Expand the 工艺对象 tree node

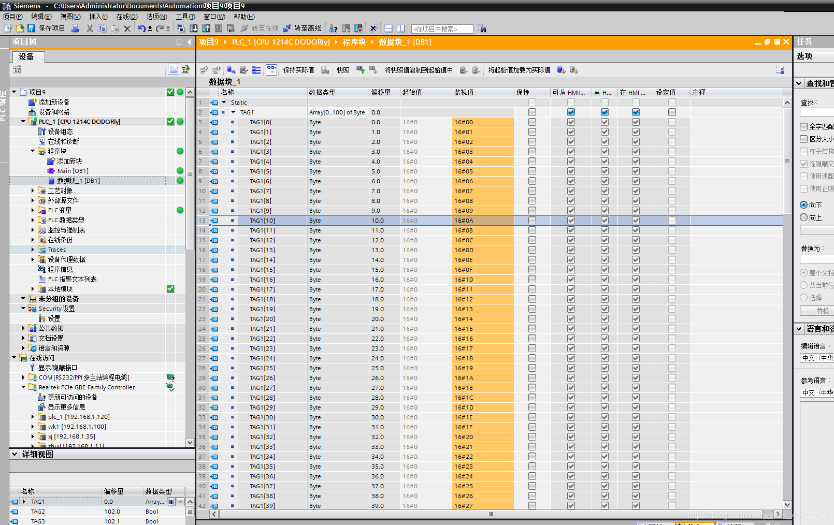point(33,191)
